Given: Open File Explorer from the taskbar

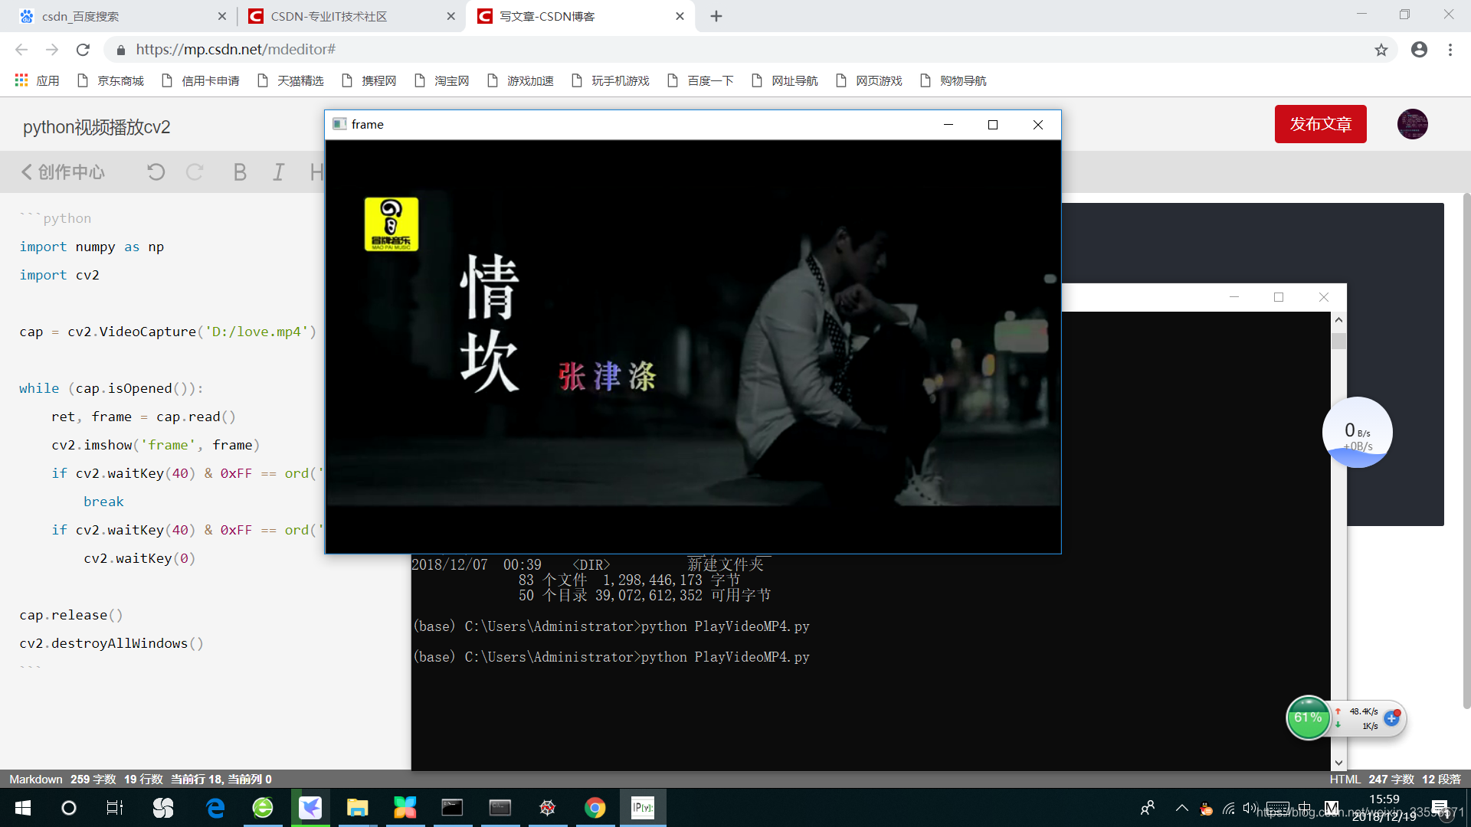Looking at the screenshot, I should [x=358, y=808].
